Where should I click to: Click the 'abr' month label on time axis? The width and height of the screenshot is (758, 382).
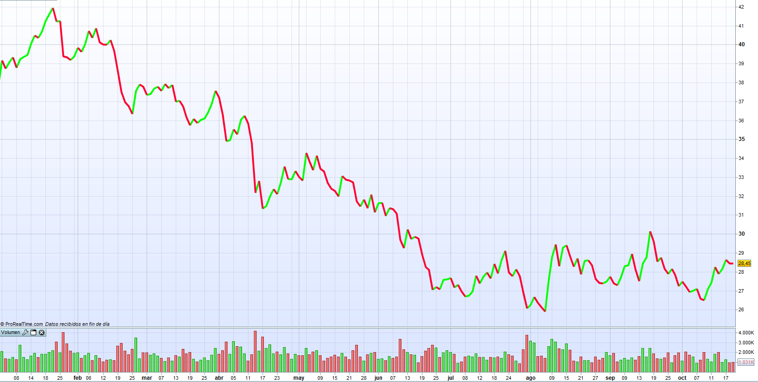(x=219, y=378)
